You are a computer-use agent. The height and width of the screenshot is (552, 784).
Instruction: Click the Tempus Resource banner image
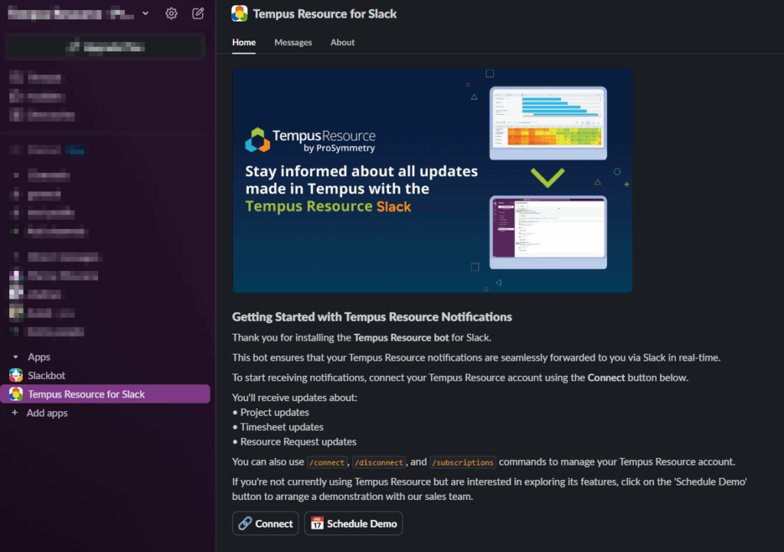coord(432,181)
